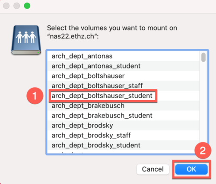Confirm mounting with the OK button
The width and height of the screenshot is (216, 184).
click(x=191, y=169)
